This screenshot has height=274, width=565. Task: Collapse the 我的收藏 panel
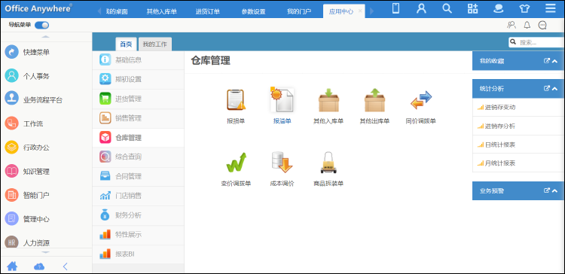[x=554, y=61]
